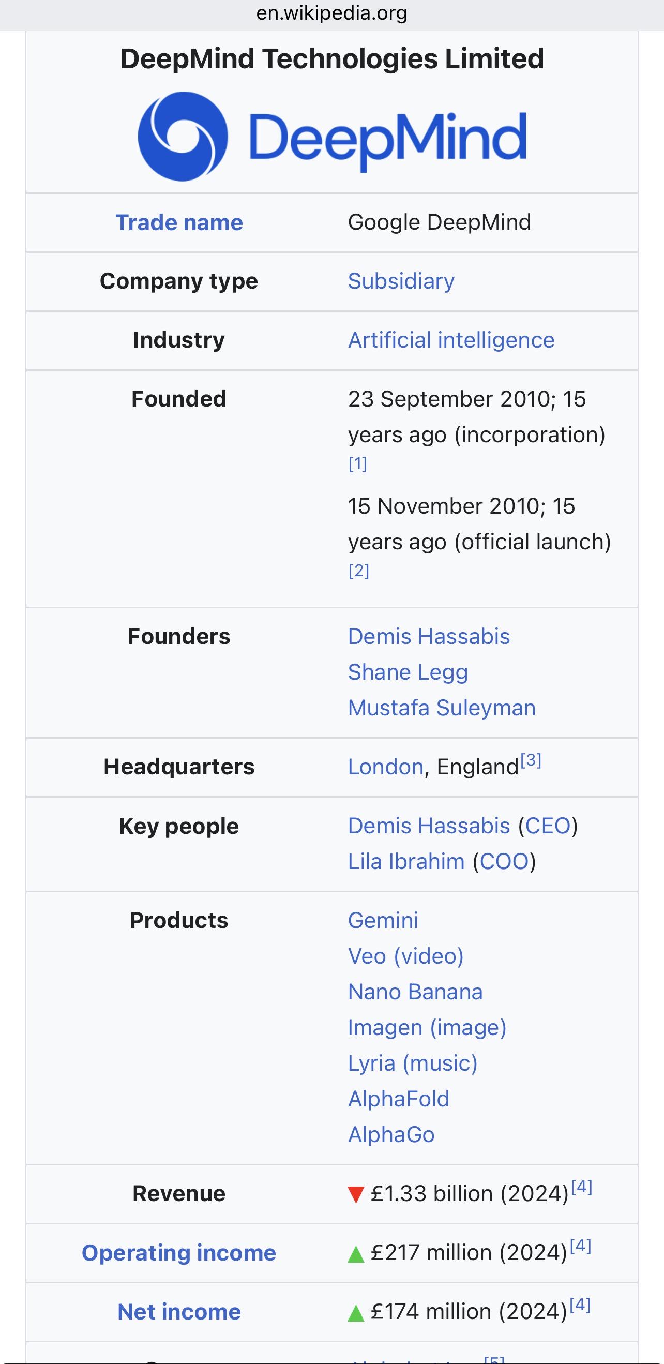Open the Net income link
664x1364 pixels.
point(179,1312)
